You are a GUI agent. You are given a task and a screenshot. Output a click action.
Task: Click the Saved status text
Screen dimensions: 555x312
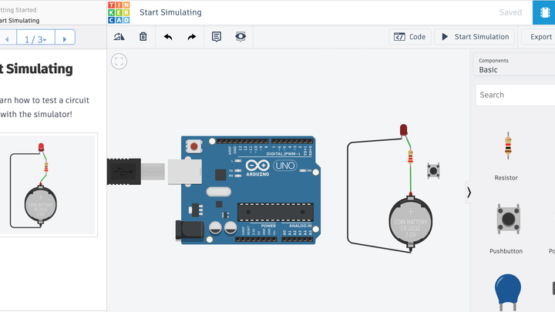point(510,12)
